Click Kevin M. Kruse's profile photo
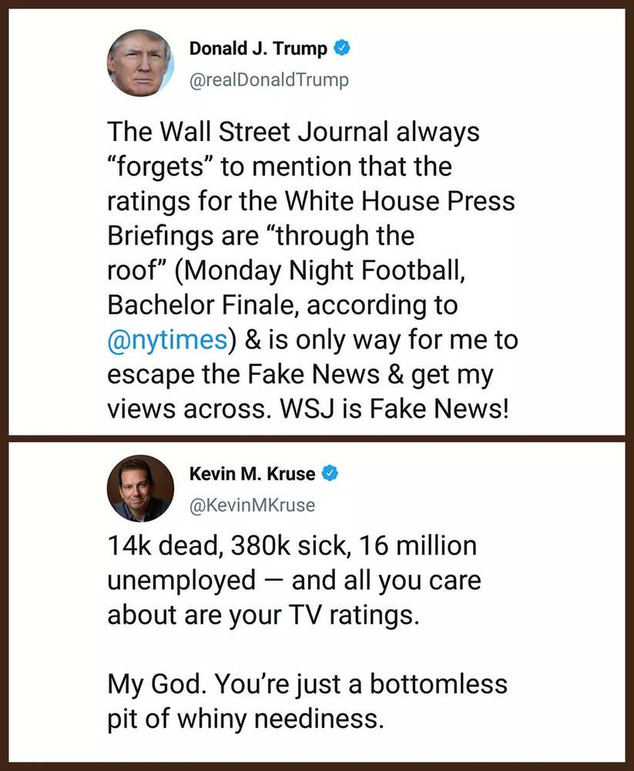The width and height of the screenshot is (634, 771). (141, 489)
